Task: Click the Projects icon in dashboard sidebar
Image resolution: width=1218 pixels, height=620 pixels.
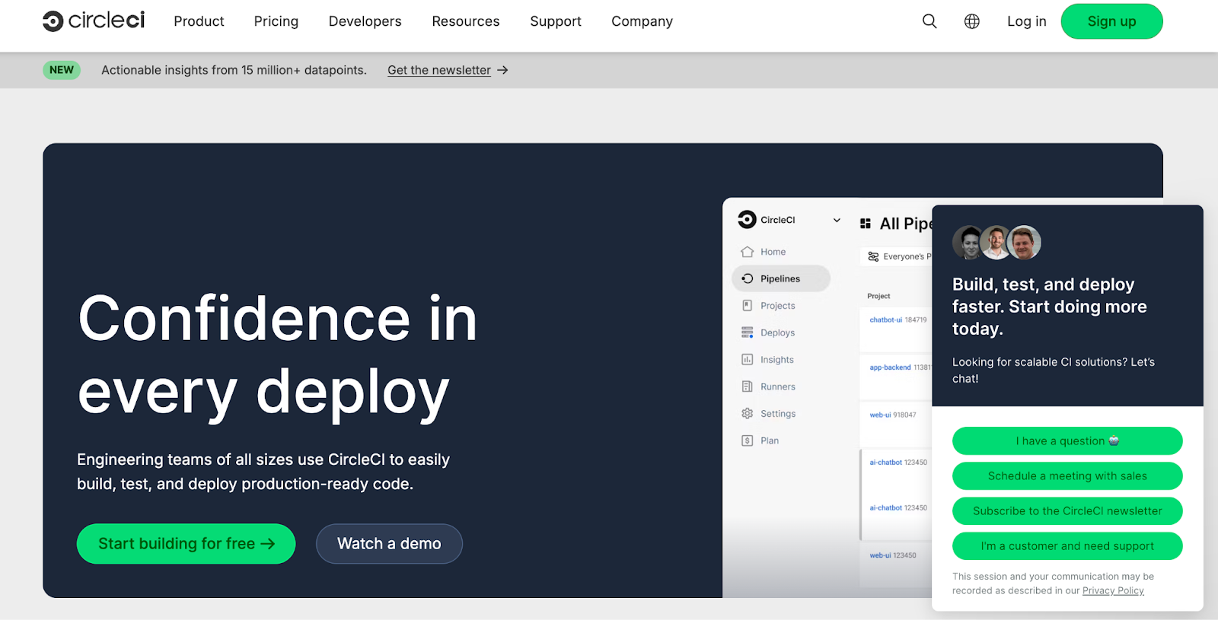Action: [x=748, y=305]
